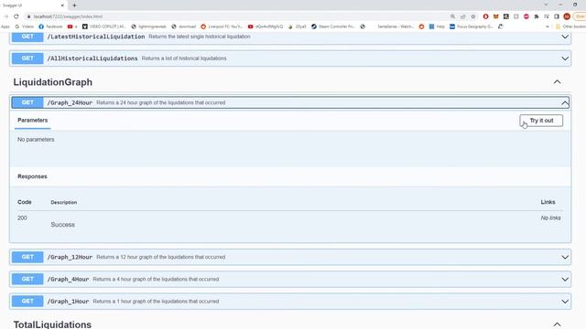Viewport: 586px width, 329px height.
Task: Click the LiquidationGraph section heading
Action: (x=53, y=82)
